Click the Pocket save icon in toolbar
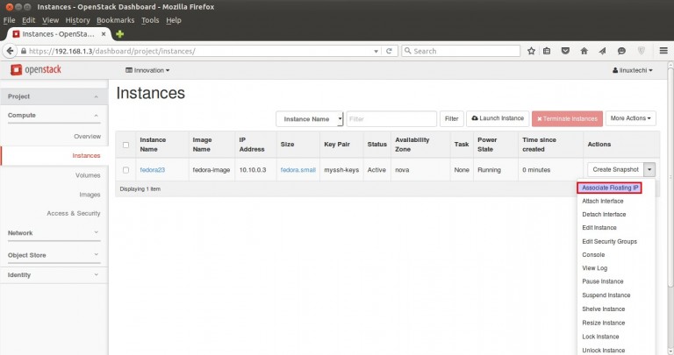The width and height of the screenshot is (674, 355). point(564,51)
